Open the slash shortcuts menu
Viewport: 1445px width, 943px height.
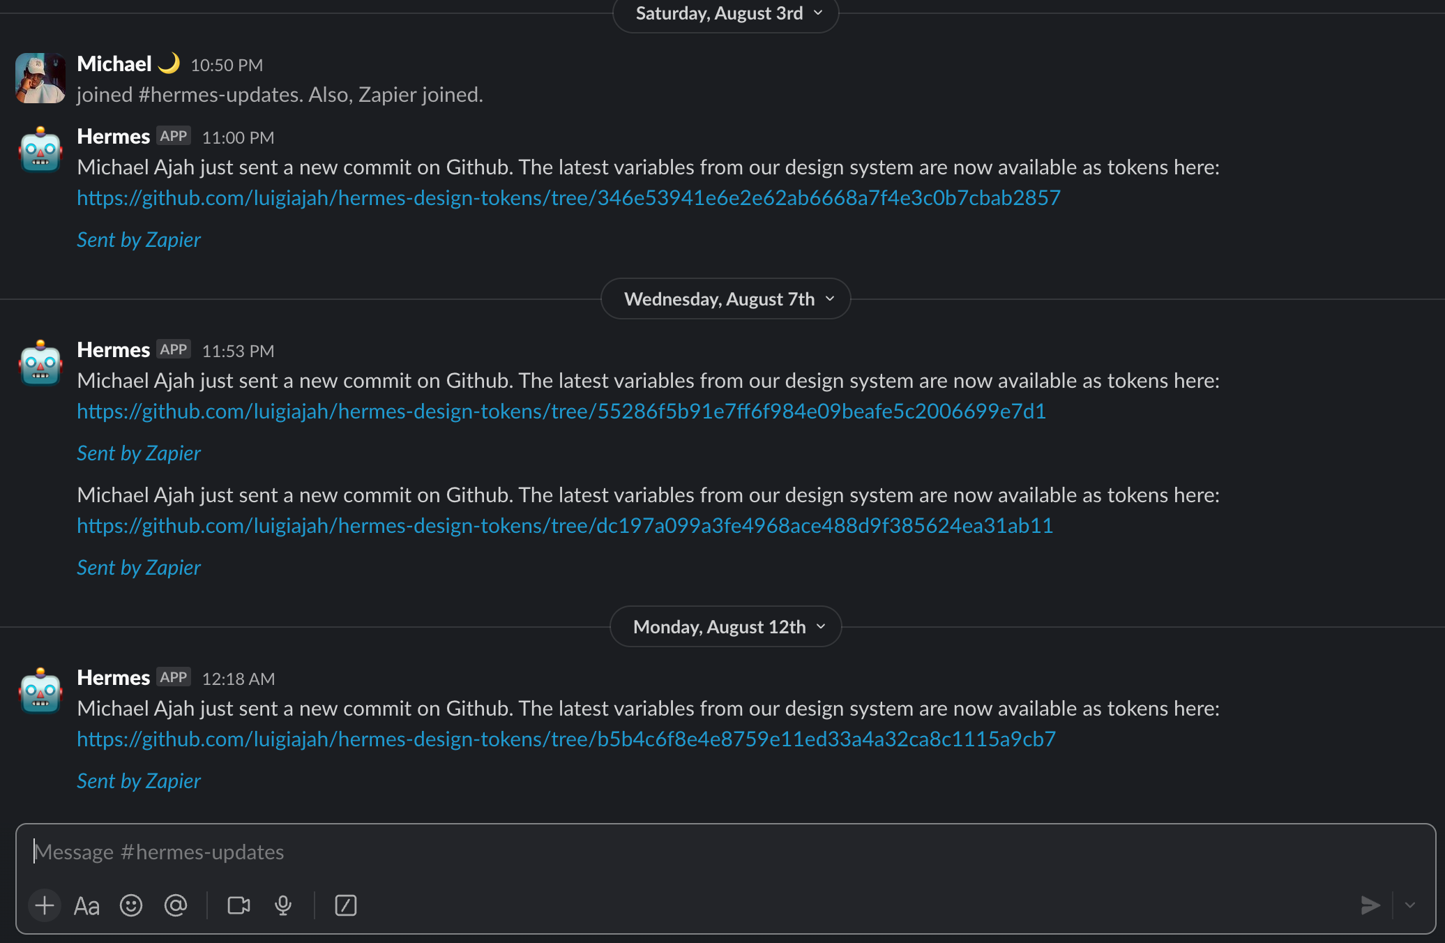point(346,905)
